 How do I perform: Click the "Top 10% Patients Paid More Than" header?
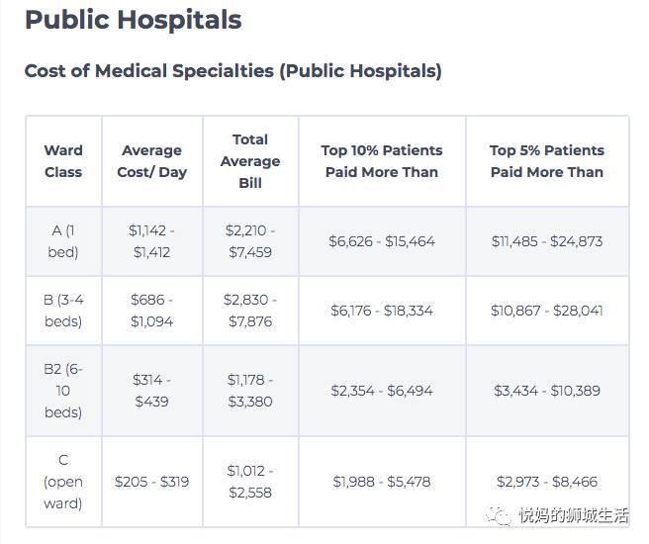[x=382, y=161]
